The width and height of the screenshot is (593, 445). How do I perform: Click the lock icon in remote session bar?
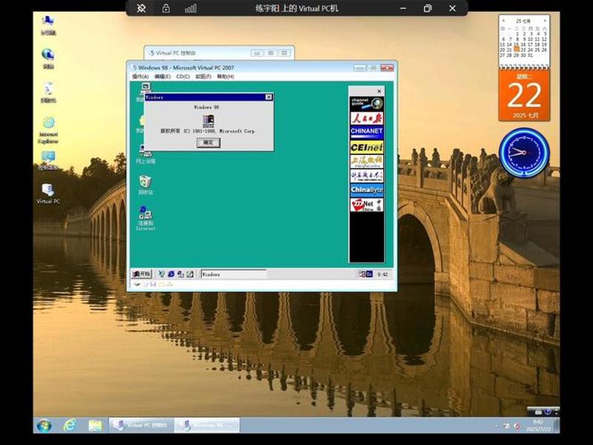point(165,8)
